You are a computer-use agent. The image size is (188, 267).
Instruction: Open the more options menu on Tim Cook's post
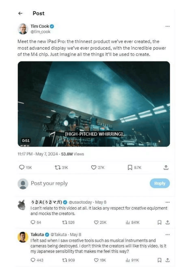pyautogui.click(x=167, y=26)
